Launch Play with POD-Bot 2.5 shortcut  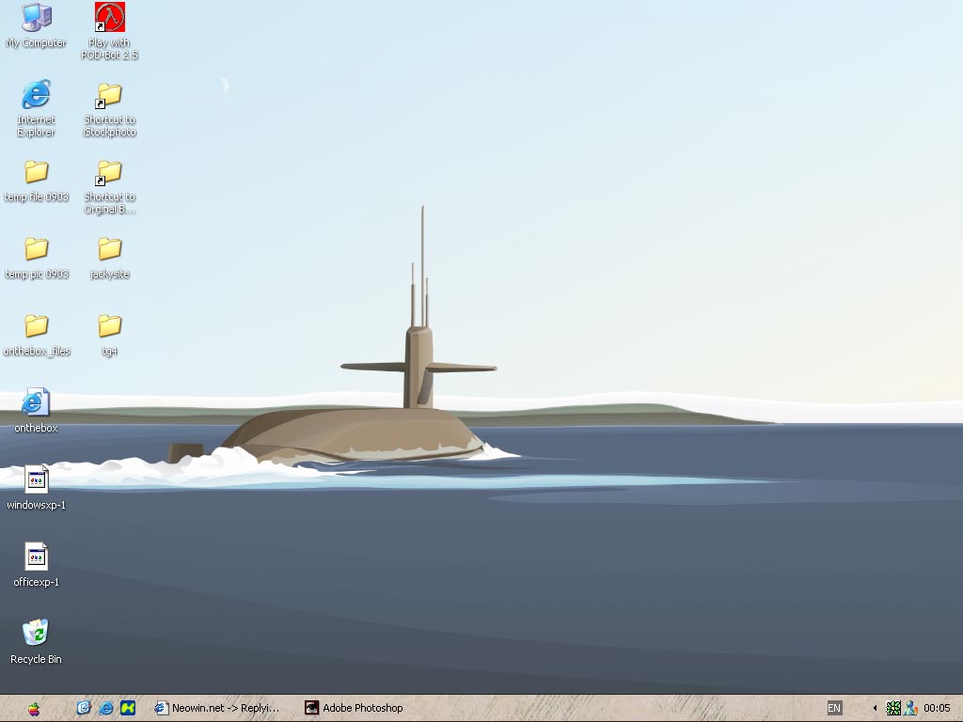(x=110, y=18)
